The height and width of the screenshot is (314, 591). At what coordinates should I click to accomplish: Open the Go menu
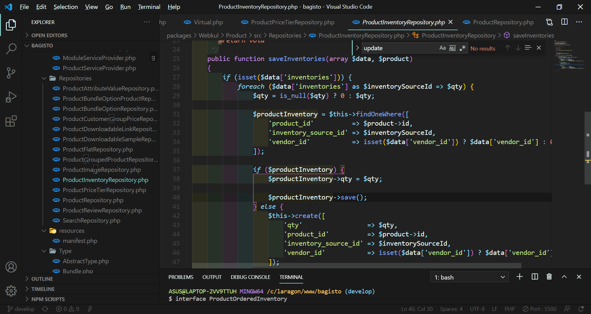pyautogui.click(x=109, y=7)
